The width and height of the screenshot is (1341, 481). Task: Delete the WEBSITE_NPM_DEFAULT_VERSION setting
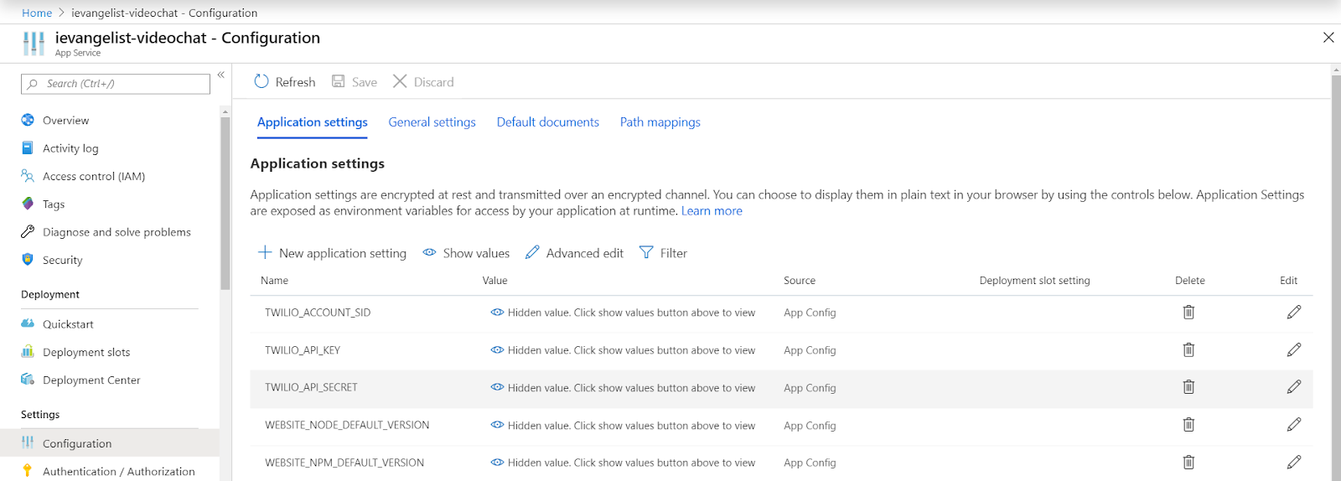point(1188,462)
